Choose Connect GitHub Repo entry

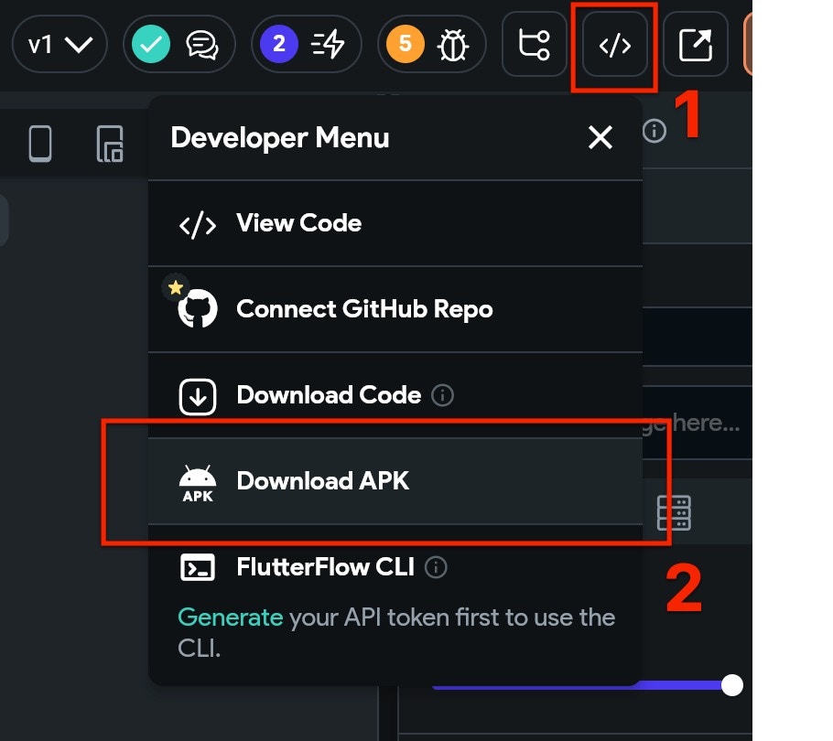[395, 309]
